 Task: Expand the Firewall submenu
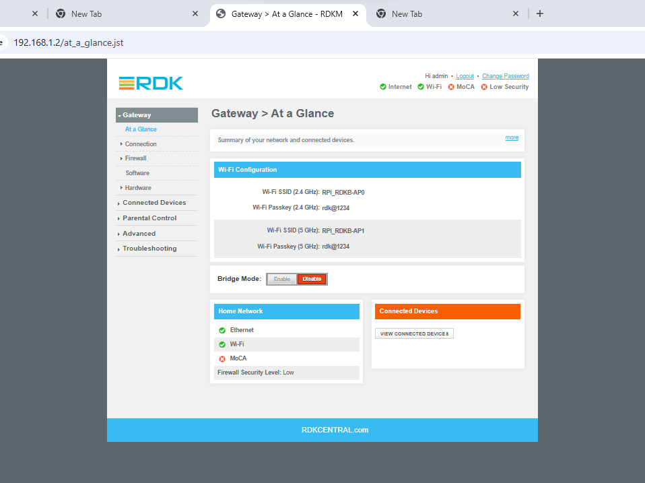pyautogui.click(x=135, y=158)
